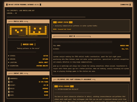Viewport: 137px width, 102px height.
Task: Click the HOMEWORLD GETLARA value in contact info
Action: 45,79
